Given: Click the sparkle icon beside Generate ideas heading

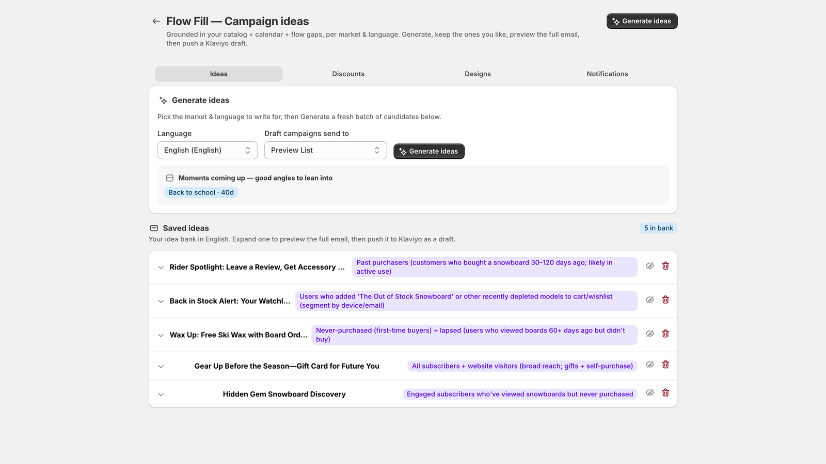Looking at the screenshot, I should tap(163, 101).
